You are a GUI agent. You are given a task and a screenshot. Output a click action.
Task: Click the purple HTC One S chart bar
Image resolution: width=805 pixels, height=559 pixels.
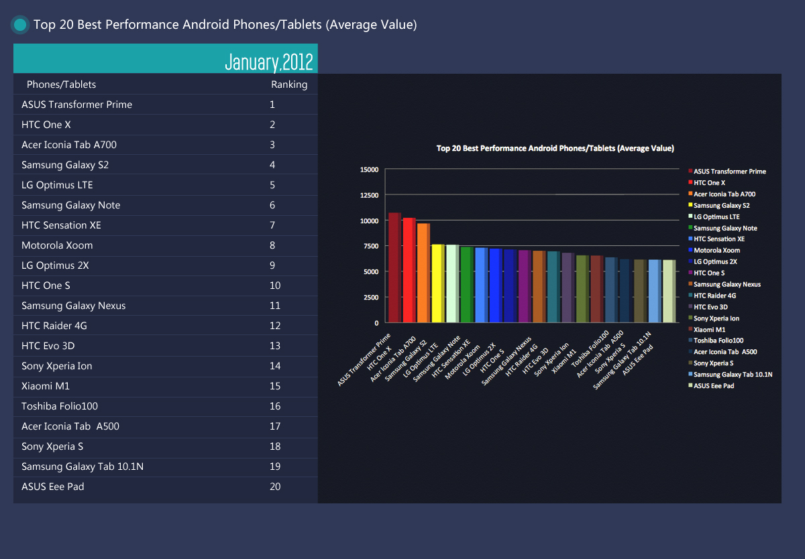tap(525, 286)
